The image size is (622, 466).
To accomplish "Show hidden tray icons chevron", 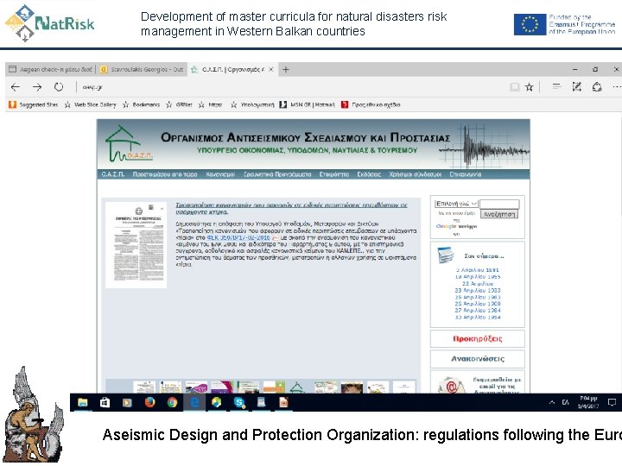I will coord(552,403).
